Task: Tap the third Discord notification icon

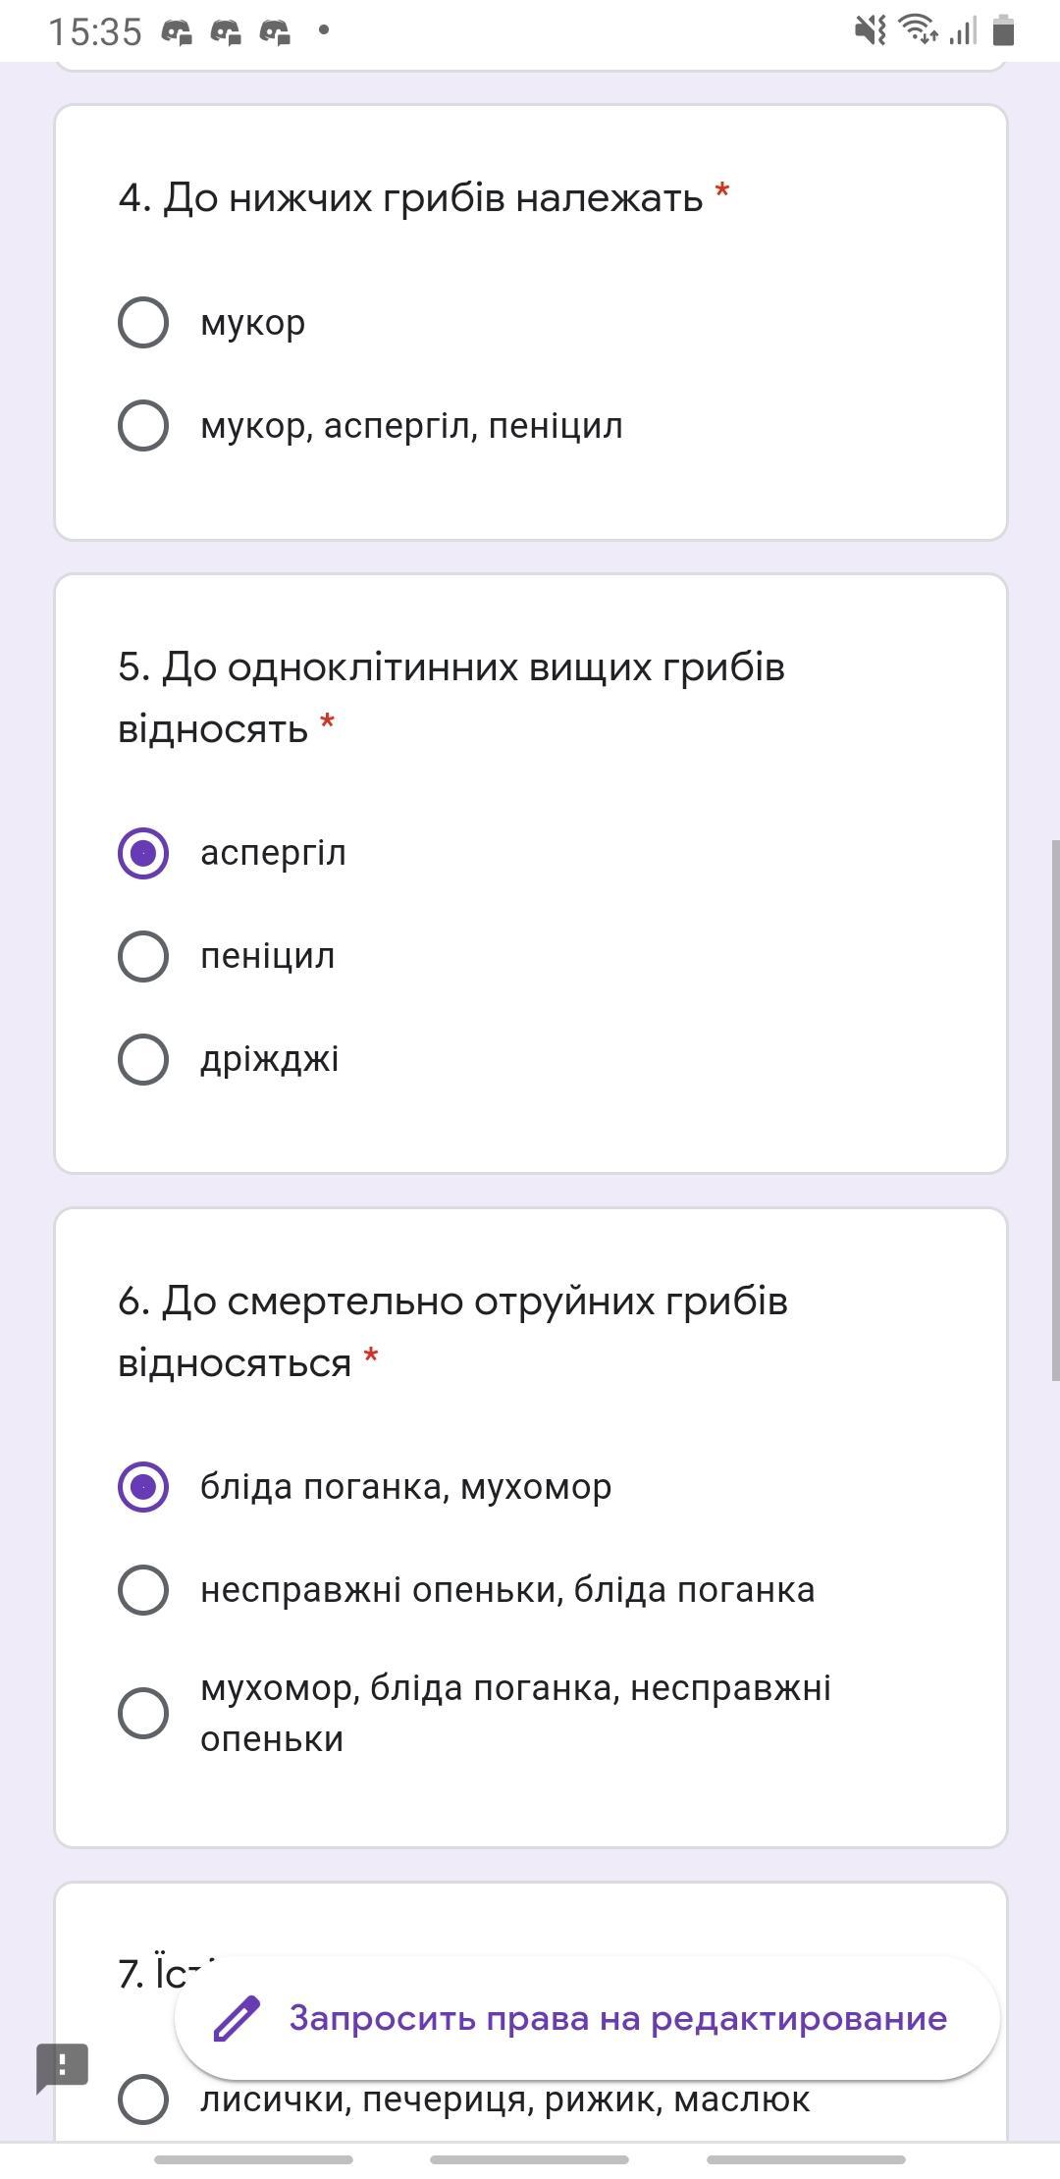Action: [x=275, y=32]
